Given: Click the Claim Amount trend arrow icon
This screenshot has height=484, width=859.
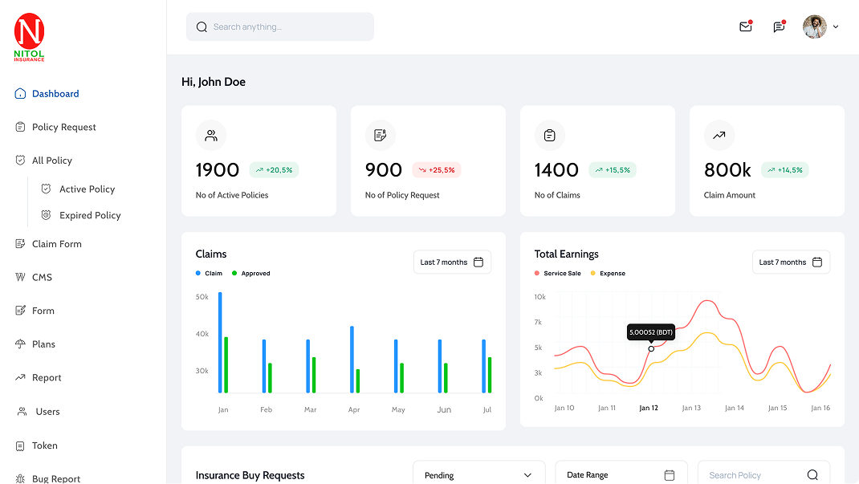Looking at the screenshot, I should click(719, 136).
